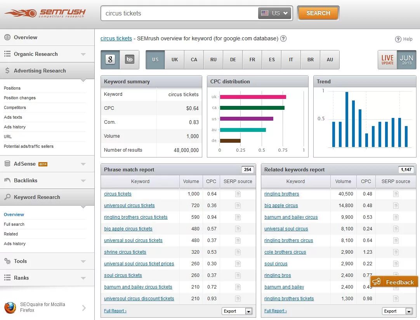Select the Google search engine icon
This screenshot has width=420, height=320.
[x=110, y=59]
